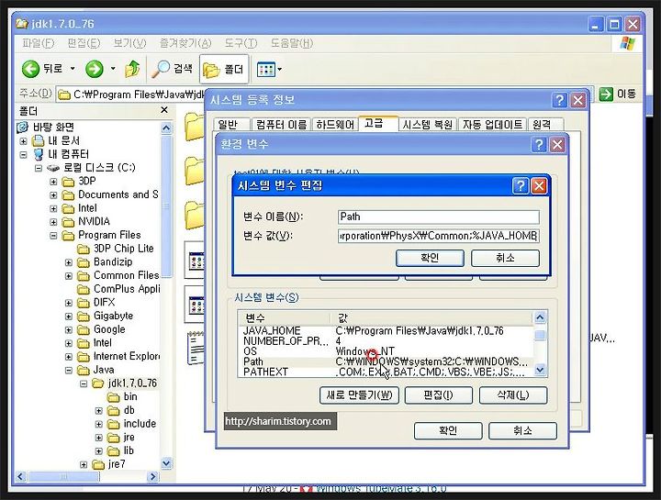661x500 pixels.
Task: Collapse the Java folder tree node
Action: coord(69,371)
